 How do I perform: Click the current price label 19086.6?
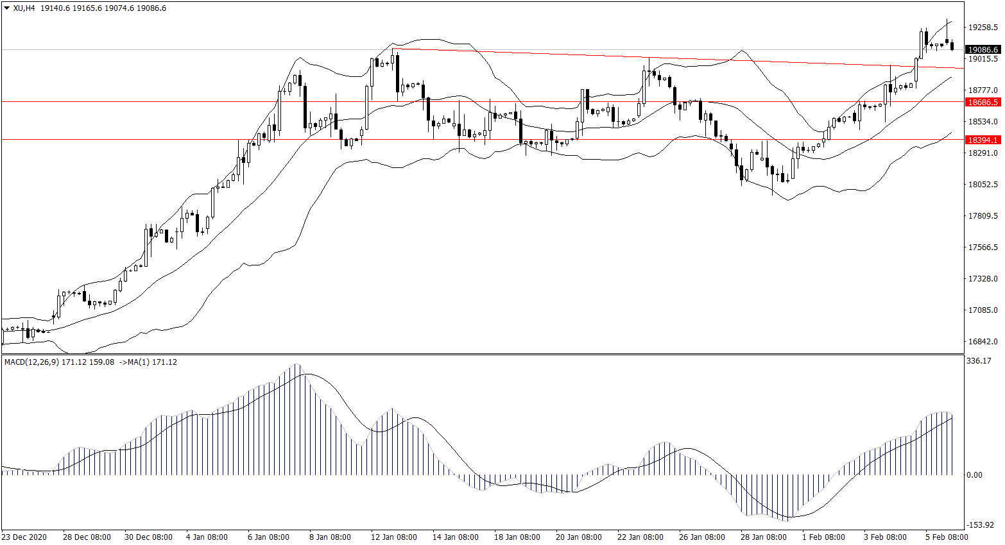(x=983, y=50)
